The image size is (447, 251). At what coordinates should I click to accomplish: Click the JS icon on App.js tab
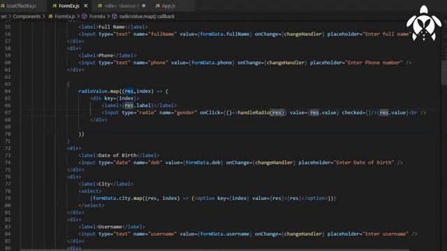(x=158, y=6)
